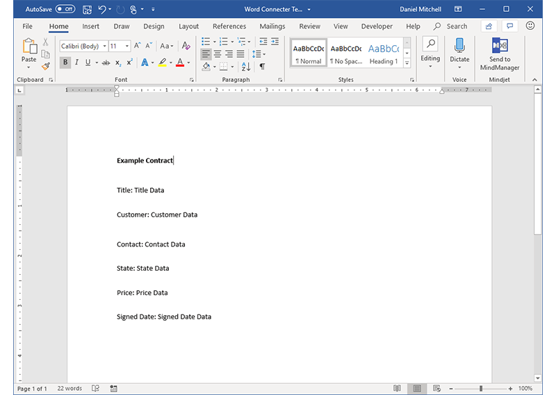The width and height of the screenshot is (556, 395).
Task: Collapse the ribbon with the caret
Action: (x=534, y=80)
